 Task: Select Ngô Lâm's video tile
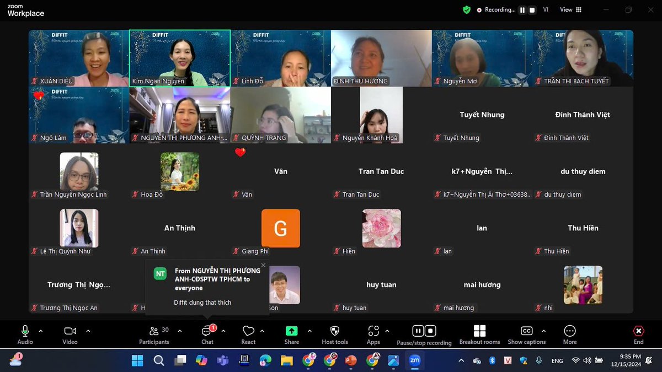pyautogui.click(x=78, y=115)
